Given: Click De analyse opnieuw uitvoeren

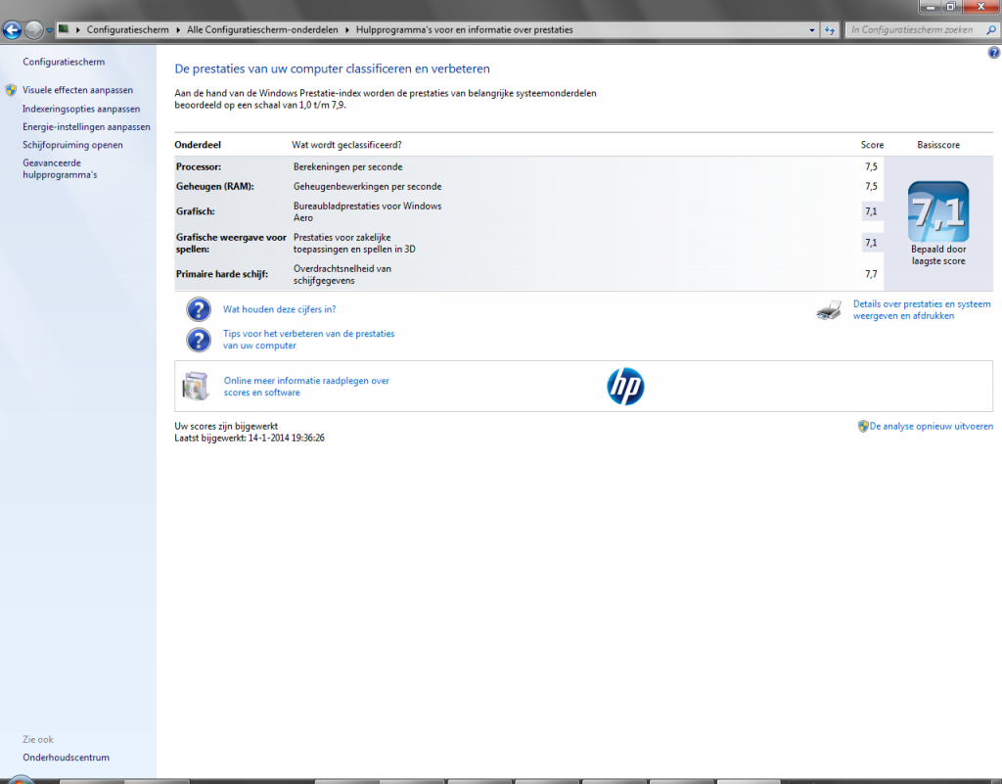Looking at the screenshot, I should pos(932,426).
